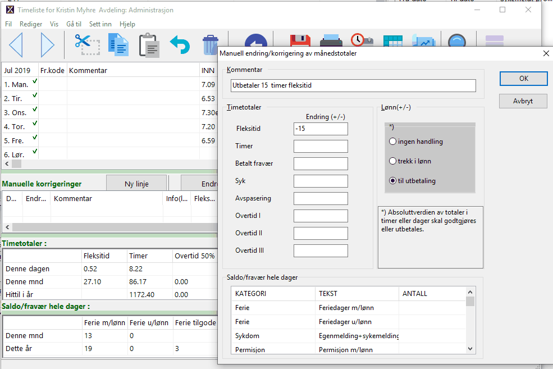The width and height of the screenshot is (553, 369).
Task: Go to previous month with left arrow
Action: (16, 45)
